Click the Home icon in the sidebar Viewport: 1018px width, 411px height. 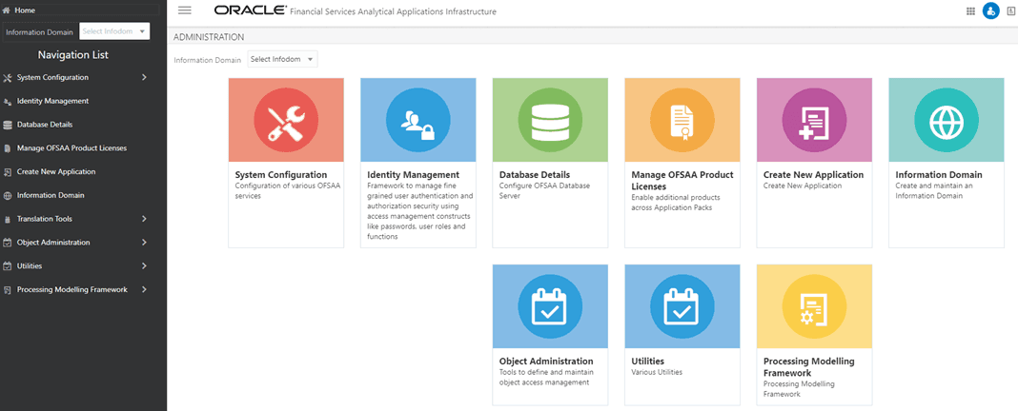7,10
